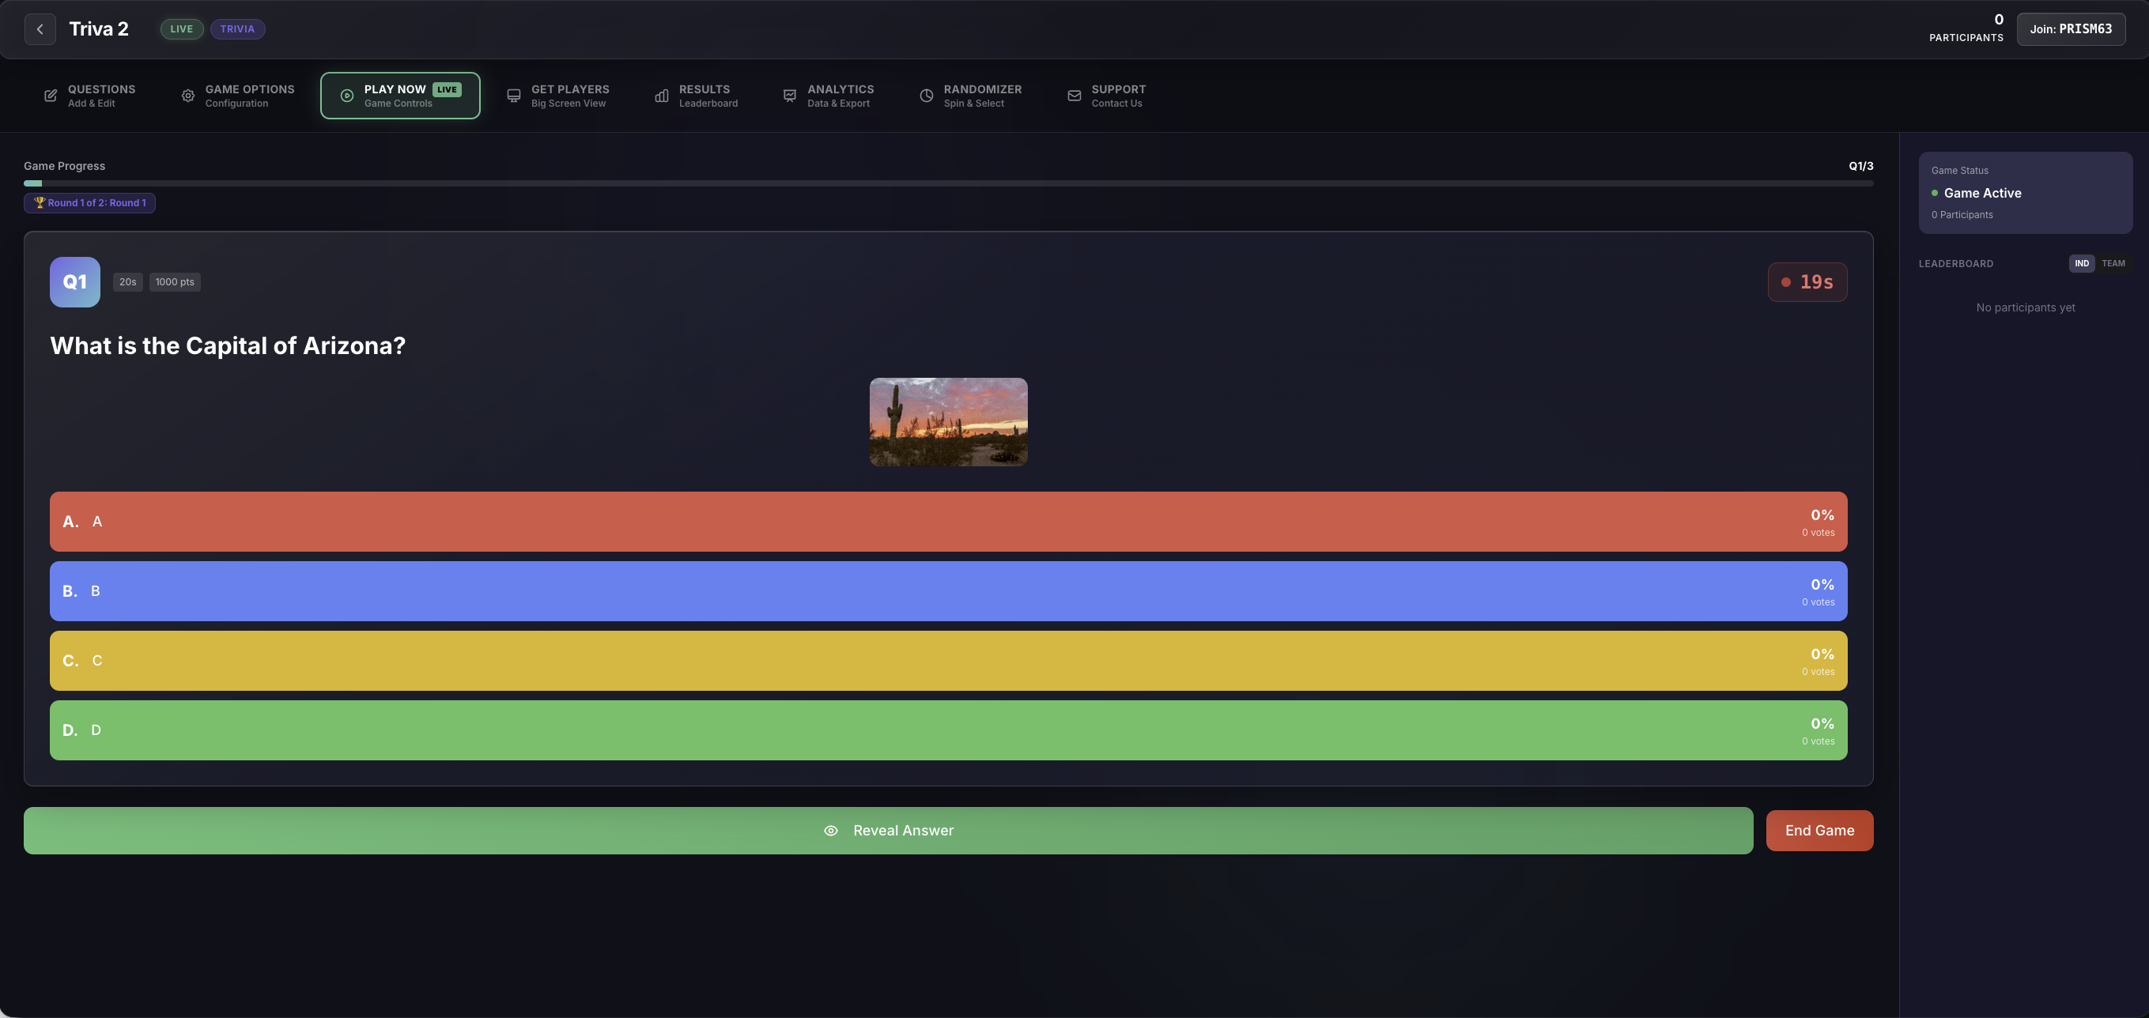
Task: Reveal the answer for question 1
Action: (x=888, y=831)
